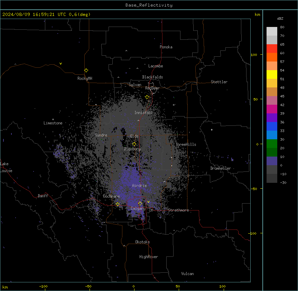This screenshot has width=298, height=291.
Task: Click the Vulcan city label
Action: click(x=188, y=274)
